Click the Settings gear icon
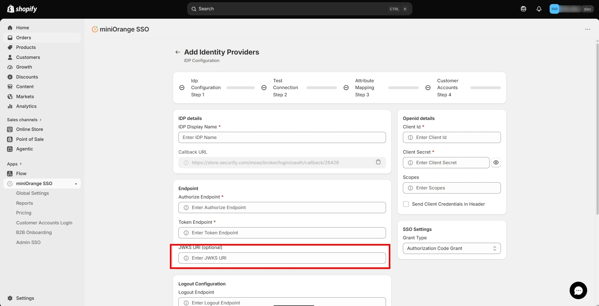599x306 pixels. click(10, 298)
